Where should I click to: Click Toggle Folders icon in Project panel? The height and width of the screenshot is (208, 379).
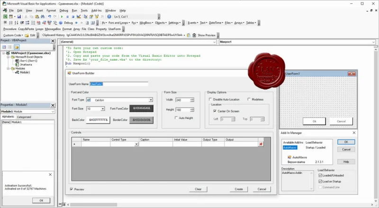17,47
